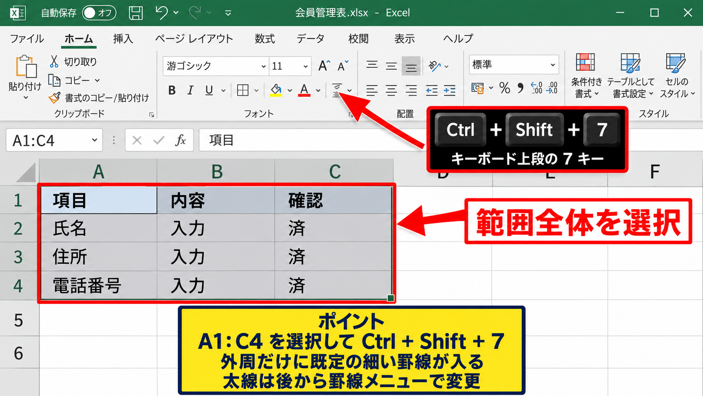Screen dimensions: 703x396
Task: Select cell containing 電話番号
Action: 98,285
